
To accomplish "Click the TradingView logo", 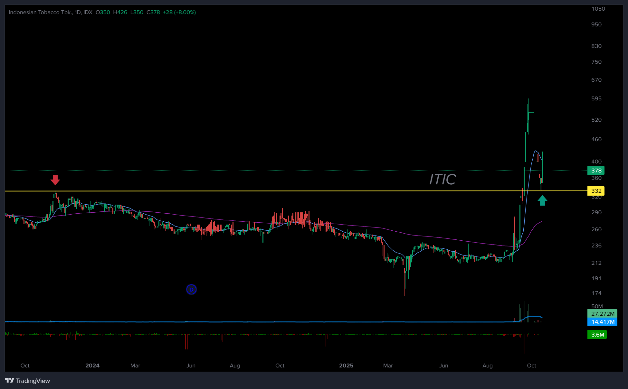I will (28, 381).
